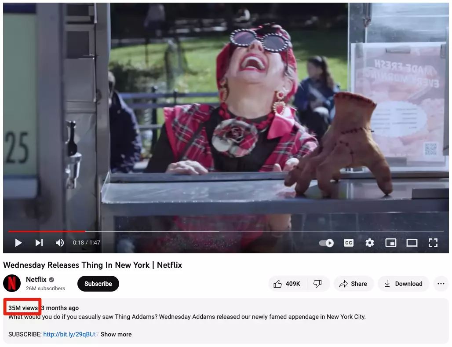Screen dimensions: 452x347
Task: Switch to miniplayer mode
Action: 390,243
